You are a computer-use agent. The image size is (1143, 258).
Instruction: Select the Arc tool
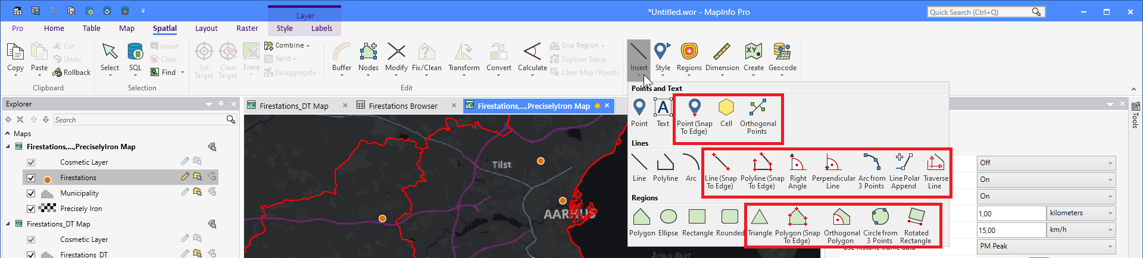point(691,168)
